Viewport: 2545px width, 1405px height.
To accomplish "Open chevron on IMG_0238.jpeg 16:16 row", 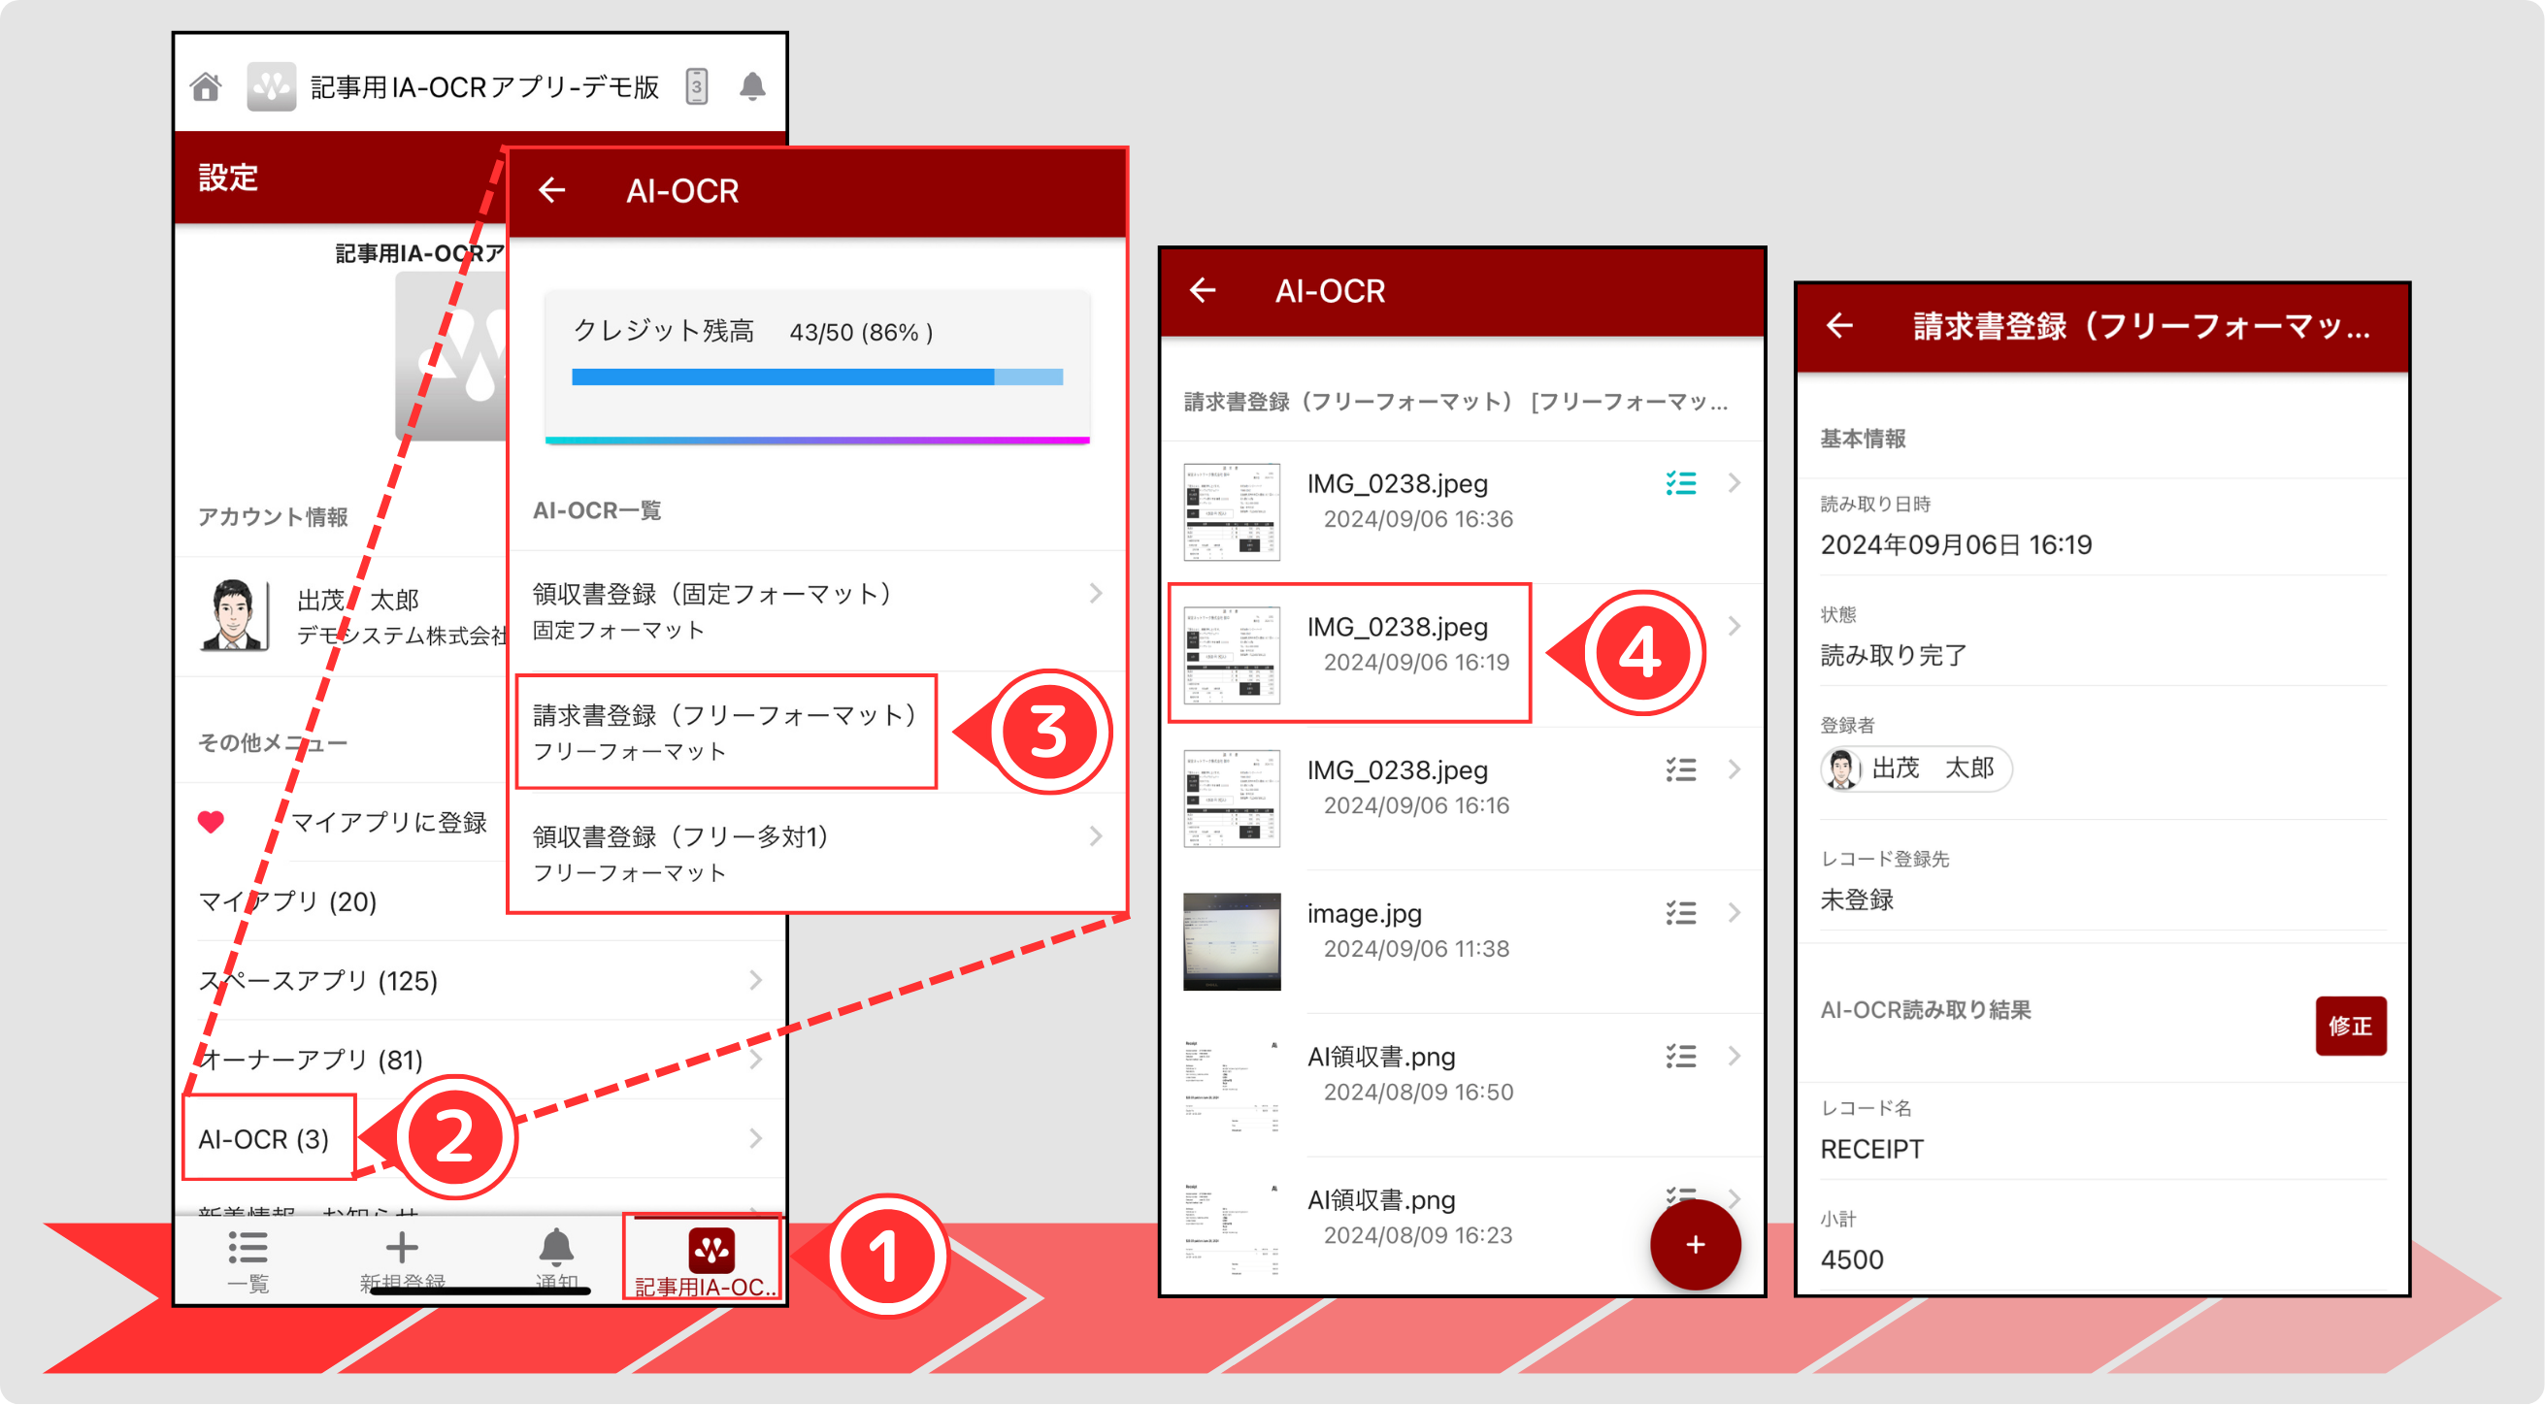I will click(1735, 769).
